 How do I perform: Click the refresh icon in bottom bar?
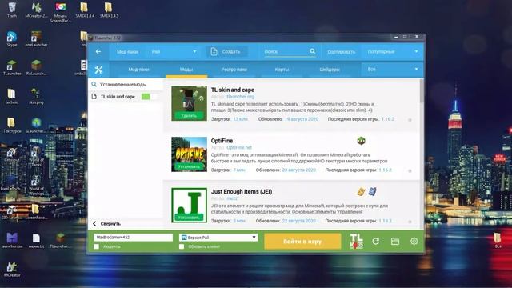375,242
